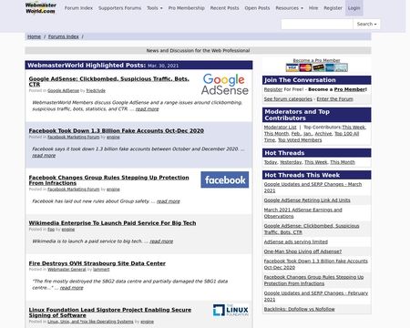Click Forums Index breadcrumb link
Image resolution: width=410 pixels, height=328 pixels.
click(x=64, y=36)
